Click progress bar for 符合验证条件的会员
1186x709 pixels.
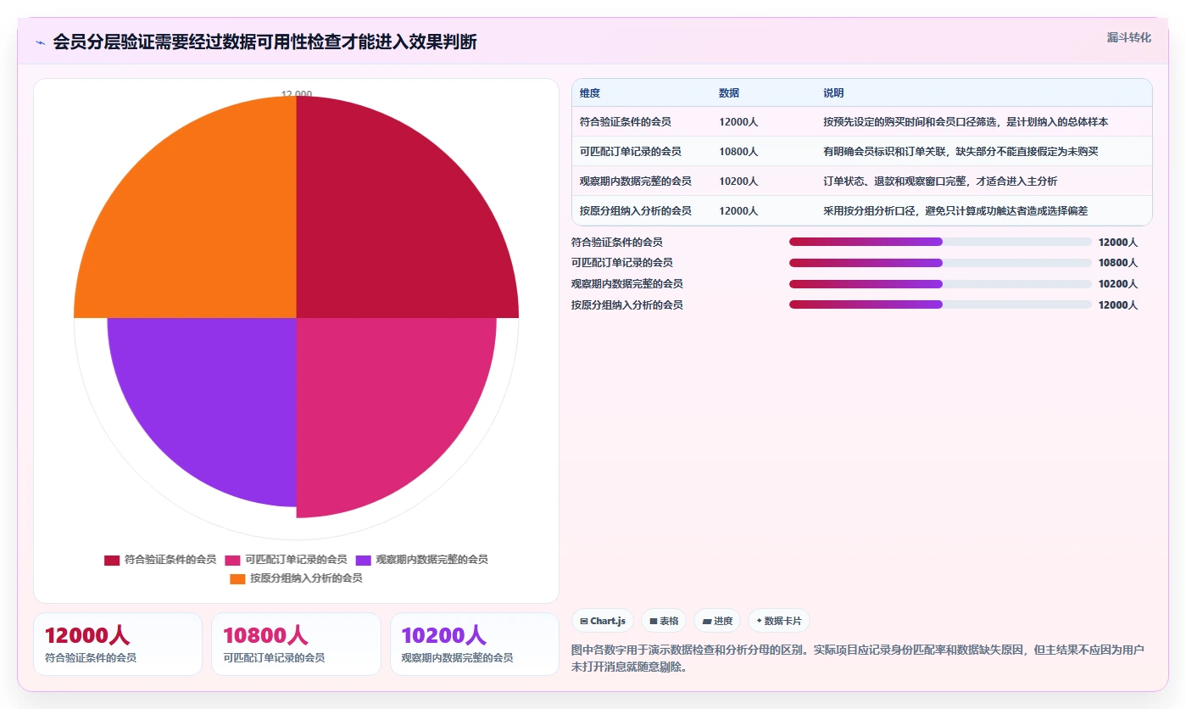point(940,242)
